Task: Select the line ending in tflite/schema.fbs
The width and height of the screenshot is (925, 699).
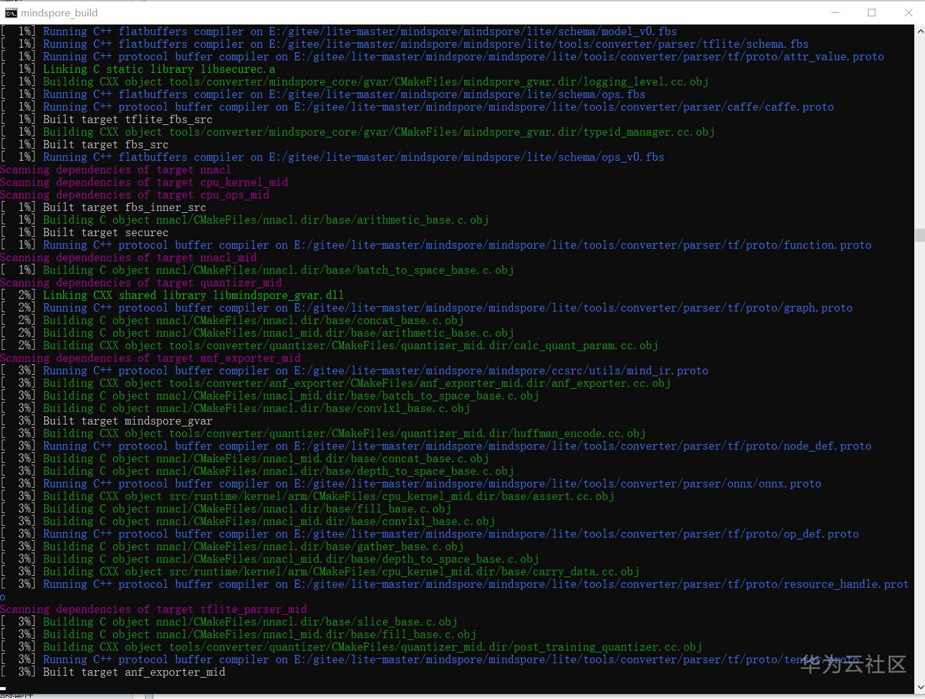Action: tap(404, 44)
